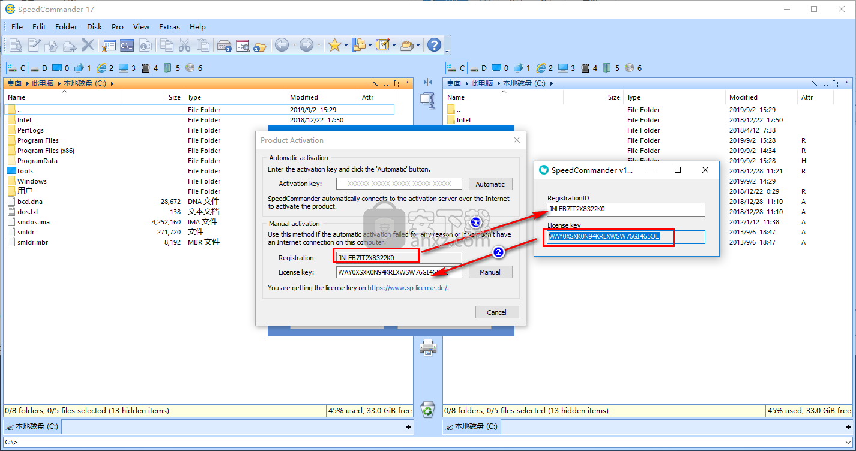This screenshot has width=856, height=451.
Task: Select drive D in left panel
Action: [39, 68]
